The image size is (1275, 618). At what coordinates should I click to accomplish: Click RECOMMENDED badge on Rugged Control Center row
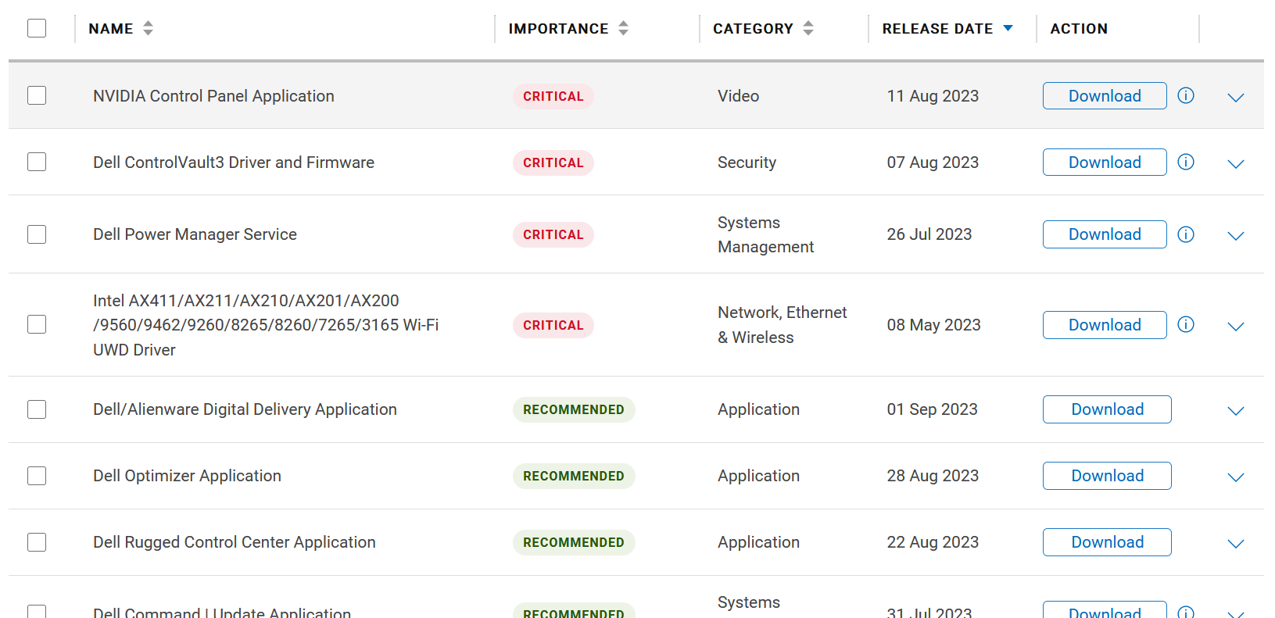pyautogui.click(x=574, y=542)
